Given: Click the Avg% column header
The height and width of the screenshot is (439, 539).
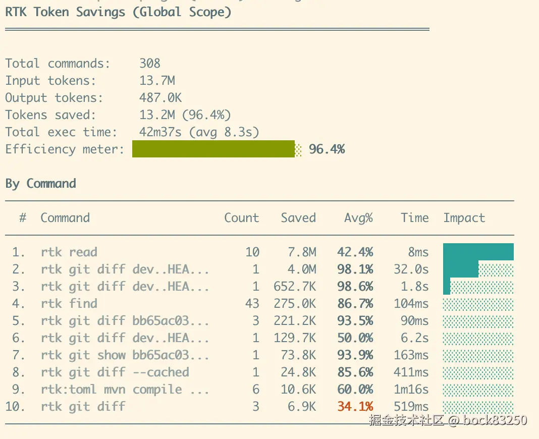Looking at the screenshot, I should tap(358, 217).
